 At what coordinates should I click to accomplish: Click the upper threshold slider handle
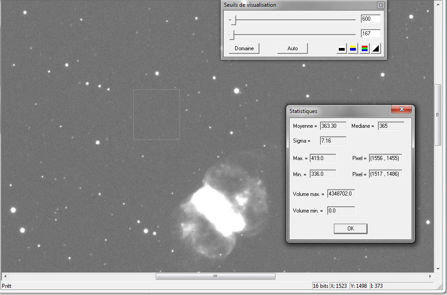click(233, 20)
